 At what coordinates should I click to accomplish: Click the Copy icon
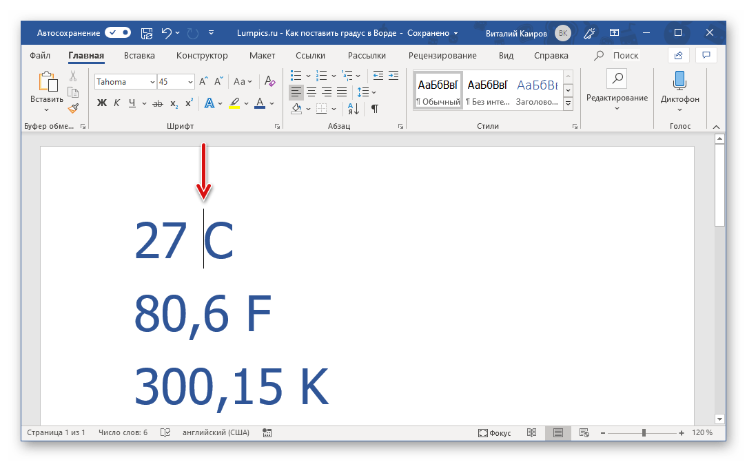73,92
